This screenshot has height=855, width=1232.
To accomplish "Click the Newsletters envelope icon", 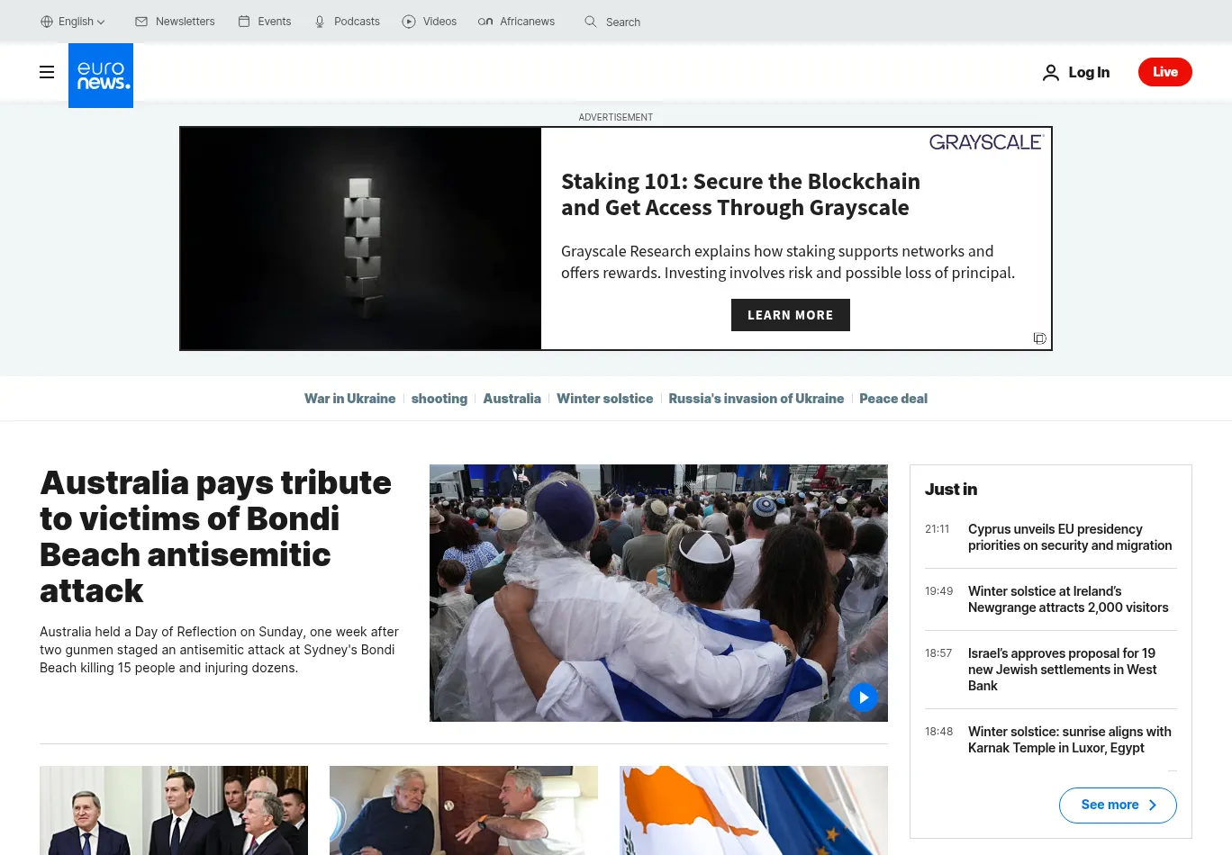I will (141, 22).
